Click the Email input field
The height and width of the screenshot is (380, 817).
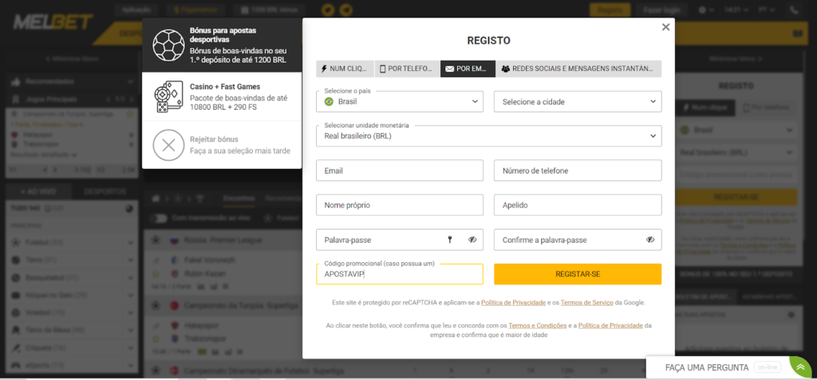tap(400, 170)
